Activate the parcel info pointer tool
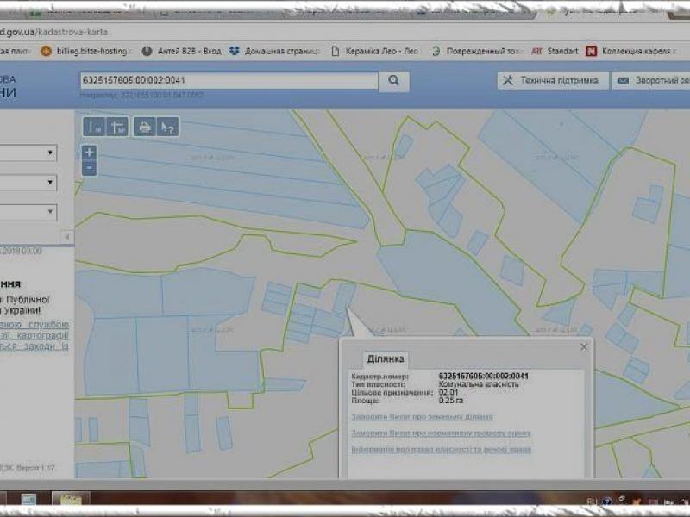The height and width of the screenshot is (517, 690). pos(168,127)
